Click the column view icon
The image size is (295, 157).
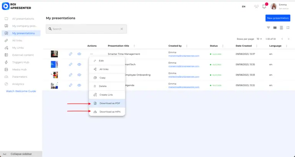(x=275, y=28)
